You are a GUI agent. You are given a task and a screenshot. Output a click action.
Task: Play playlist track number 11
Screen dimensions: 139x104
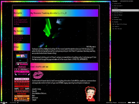click(125, 26)
